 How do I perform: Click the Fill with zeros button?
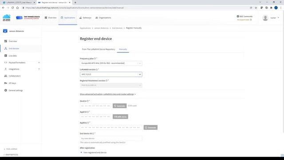point(120,116)
